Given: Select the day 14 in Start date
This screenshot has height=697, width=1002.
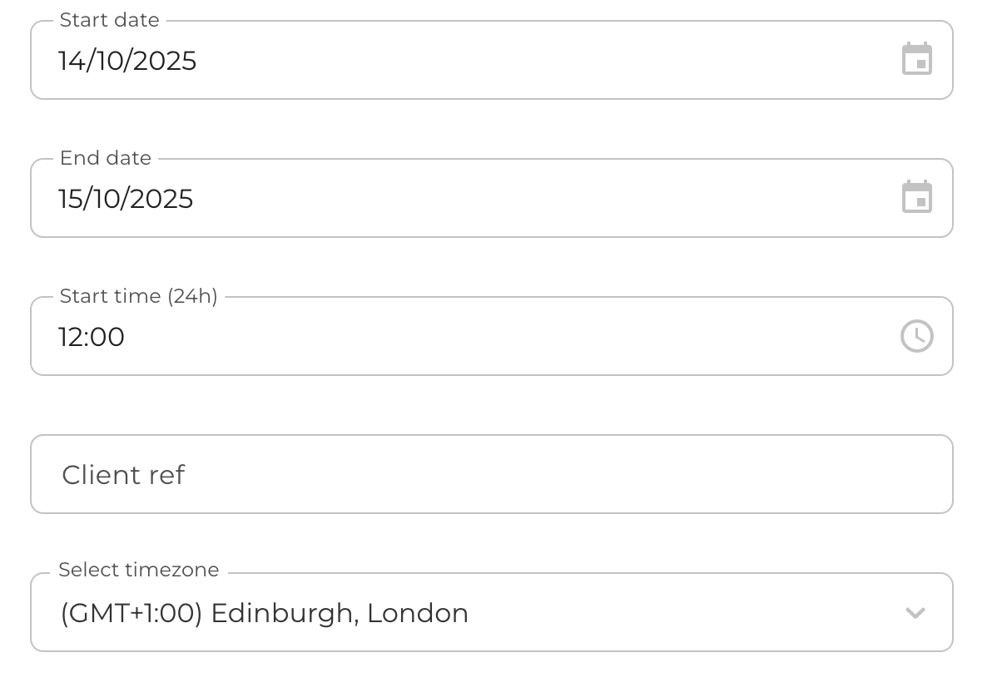Looking at the screenshot, I should coord(71,61).
